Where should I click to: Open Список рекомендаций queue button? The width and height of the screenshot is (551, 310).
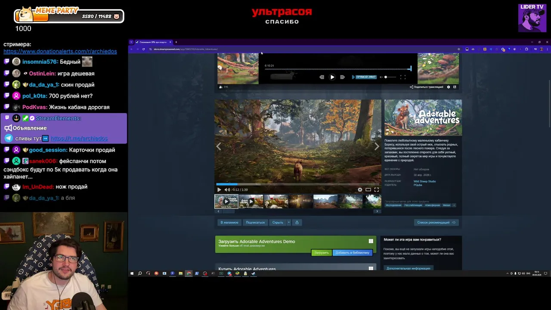click(436, 223)
